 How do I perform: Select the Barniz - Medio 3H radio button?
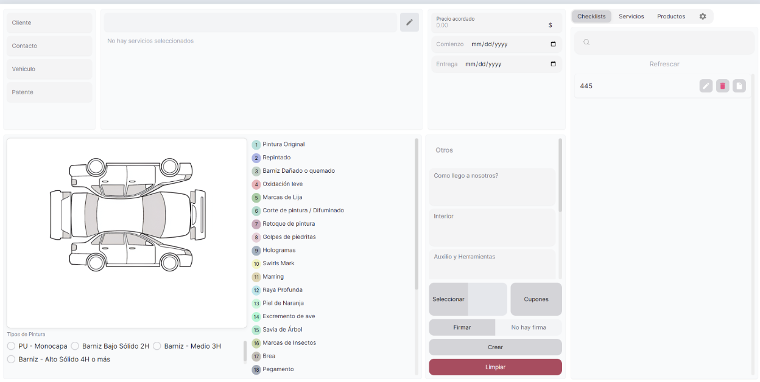(x=157, y=346)
